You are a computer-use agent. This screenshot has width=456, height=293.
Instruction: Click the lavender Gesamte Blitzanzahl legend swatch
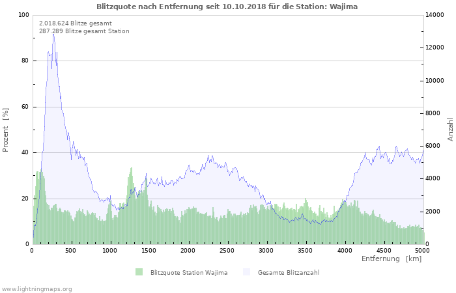pyautogui.click(x=246, y=272)
